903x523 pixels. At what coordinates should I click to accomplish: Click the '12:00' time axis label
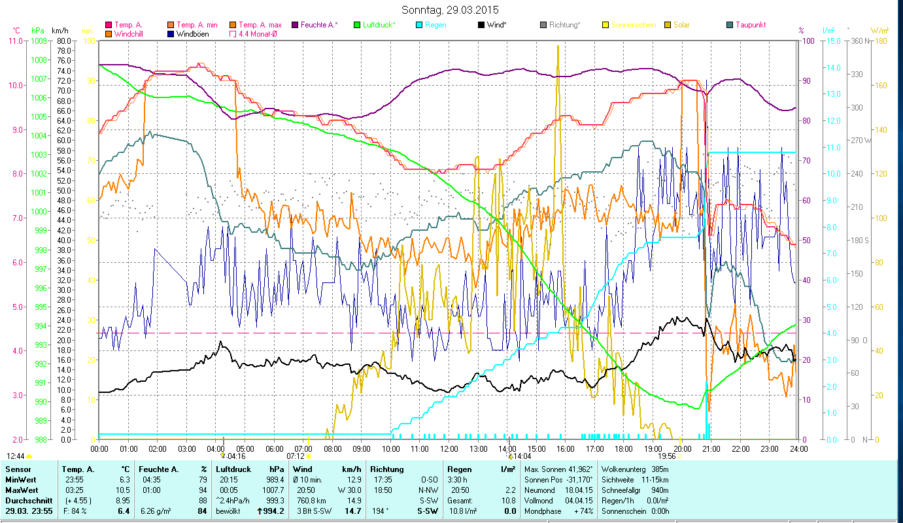coord(449,449)
